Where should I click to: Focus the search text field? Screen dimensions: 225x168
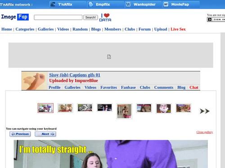pos(58,17)
